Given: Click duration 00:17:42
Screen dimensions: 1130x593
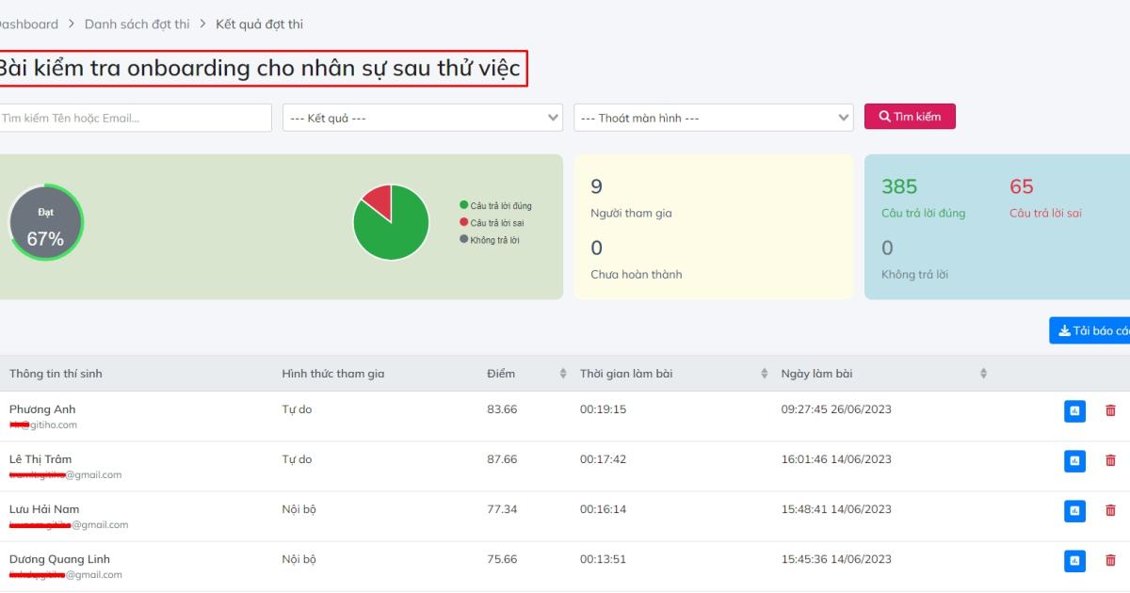Looking at the screenshot, I should point(604,459).
